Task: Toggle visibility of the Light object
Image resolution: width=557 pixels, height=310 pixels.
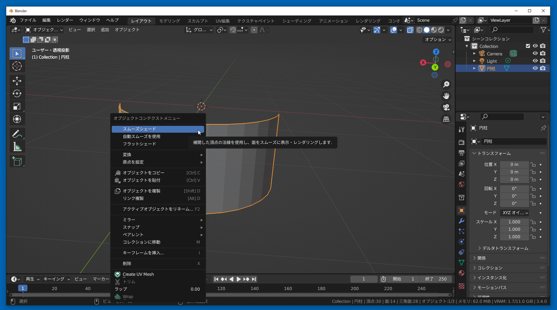Action: pos(535,61)
